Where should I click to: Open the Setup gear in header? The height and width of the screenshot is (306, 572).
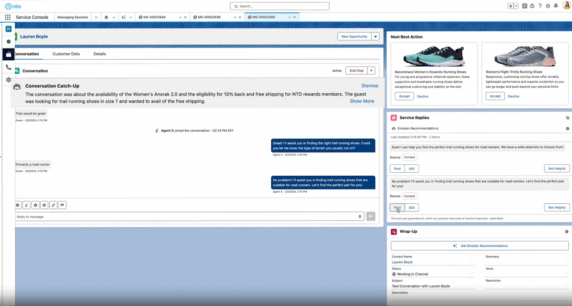click(x=548, y=6)
